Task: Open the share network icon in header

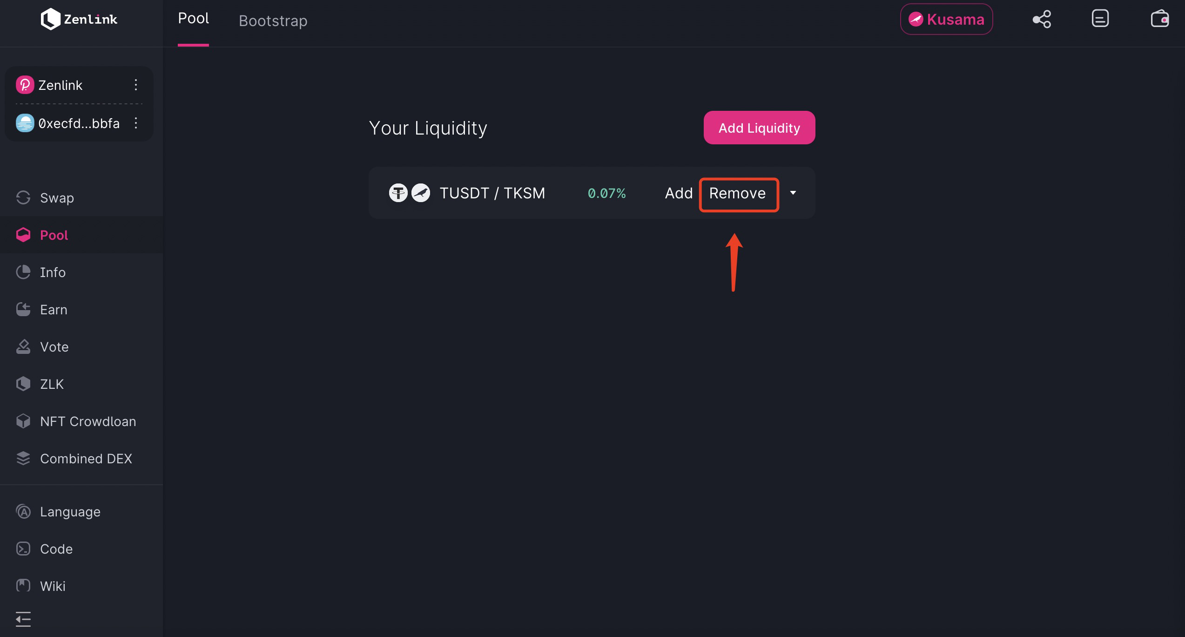Action: tap(1042, 19)
